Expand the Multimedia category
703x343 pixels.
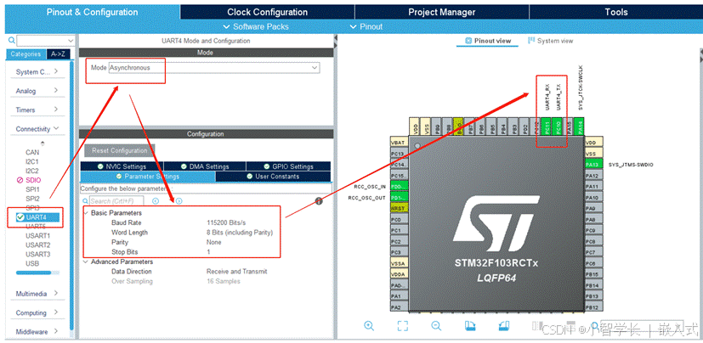point(37,294)
